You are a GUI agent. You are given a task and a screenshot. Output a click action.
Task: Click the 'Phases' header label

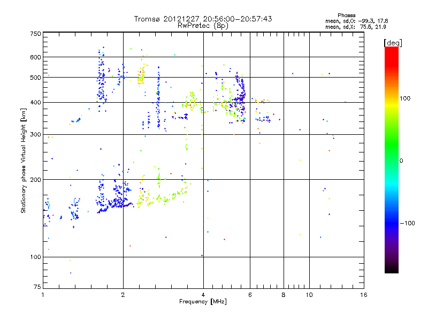click(346, 16)
